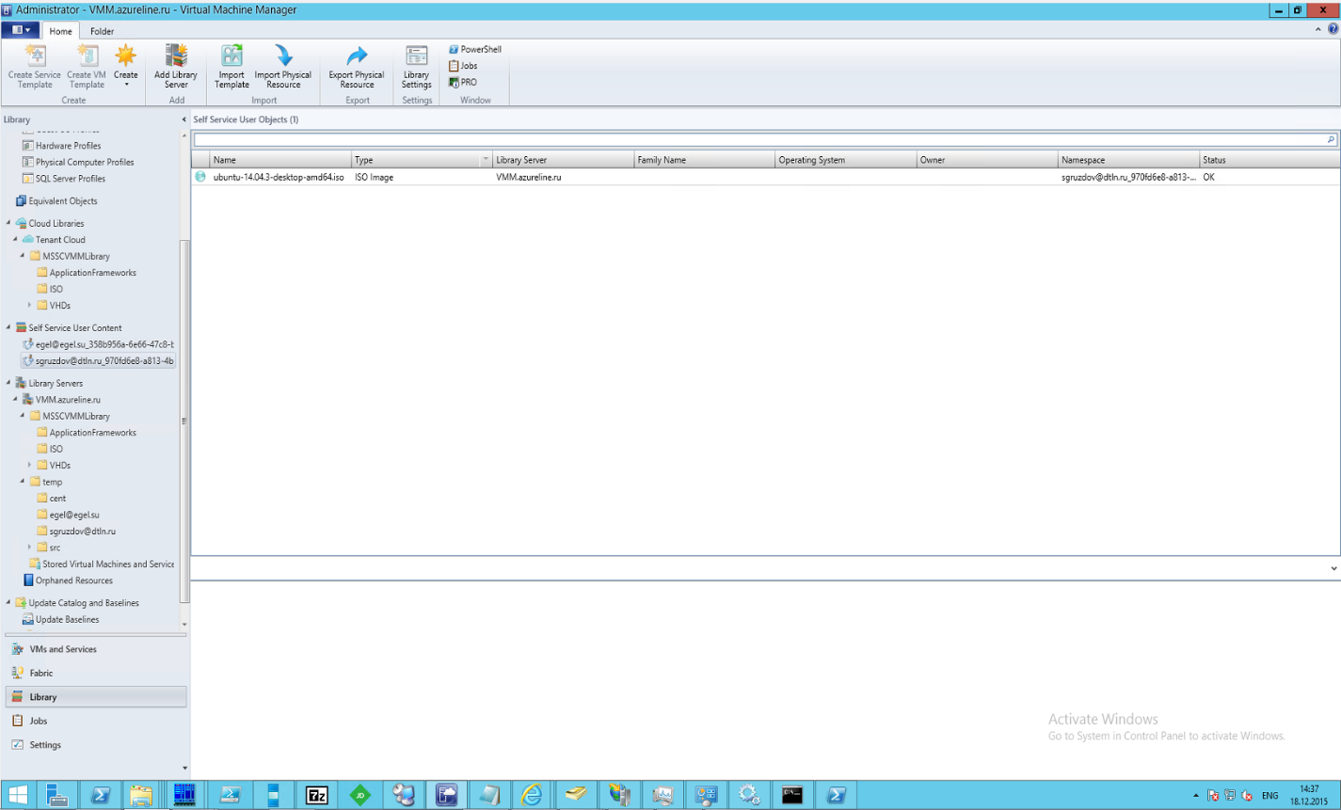The width and height of the screenshot is (1341, 810).
Task: Select the Equivalent Objects node
Action: coord(63,201)
